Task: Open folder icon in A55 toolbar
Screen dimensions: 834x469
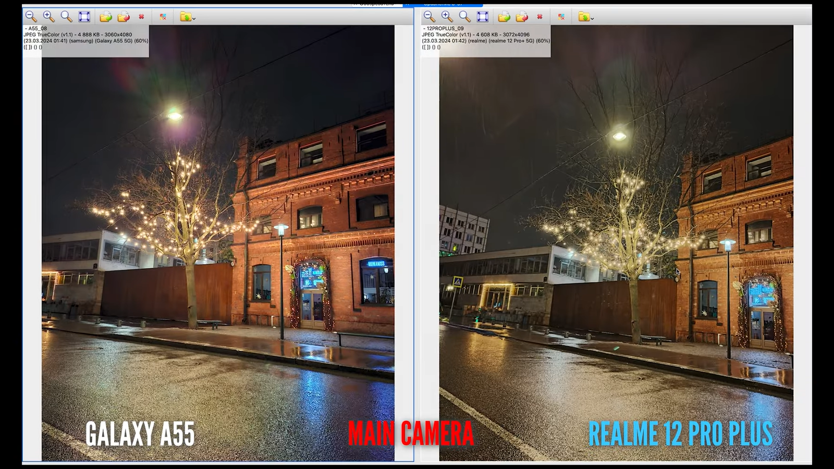Action: click(185, 17)
